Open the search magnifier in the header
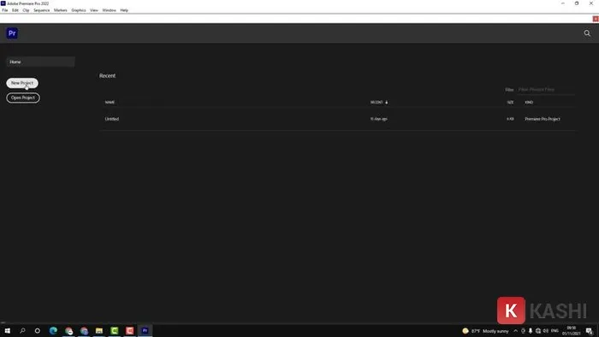The width and height of the screenshot is (599, 337). point(587,33)
